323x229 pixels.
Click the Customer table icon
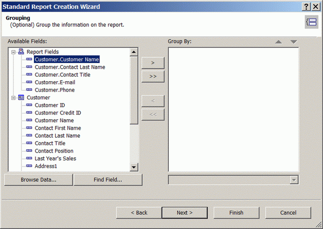tap(21, 97)
